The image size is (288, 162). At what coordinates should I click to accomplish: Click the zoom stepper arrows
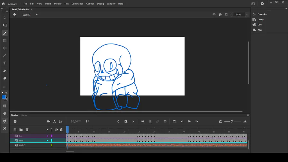[x=231, y=14]
